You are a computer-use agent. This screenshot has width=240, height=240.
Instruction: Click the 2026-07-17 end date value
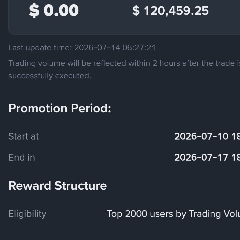click(x=201, y=157)
